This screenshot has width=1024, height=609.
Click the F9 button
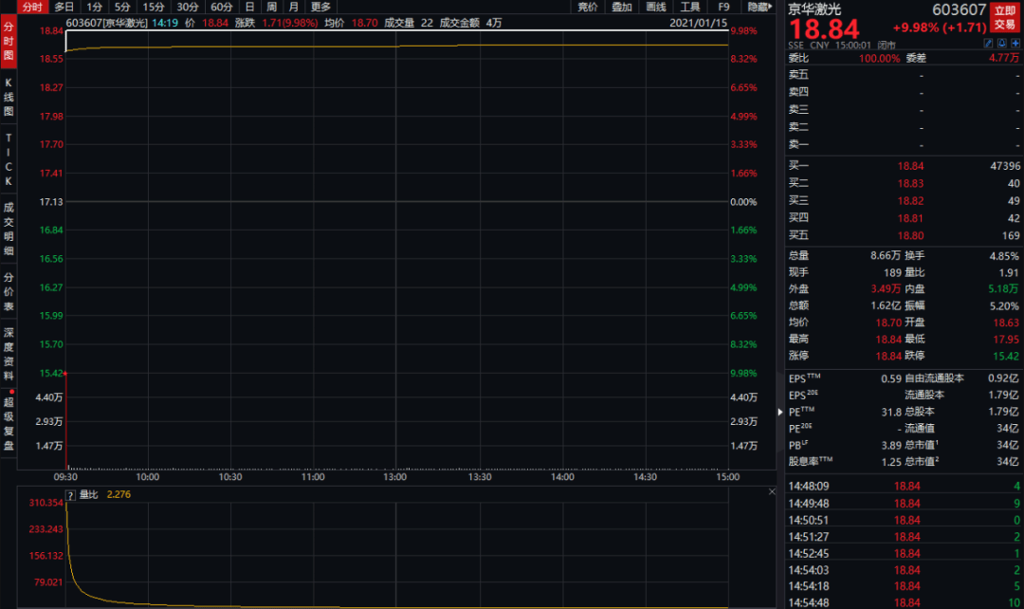[x=723, y=7]
